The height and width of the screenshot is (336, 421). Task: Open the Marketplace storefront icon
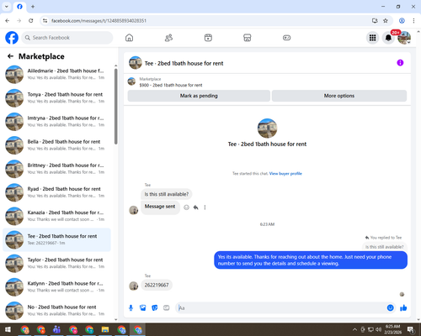click(248, 38)
